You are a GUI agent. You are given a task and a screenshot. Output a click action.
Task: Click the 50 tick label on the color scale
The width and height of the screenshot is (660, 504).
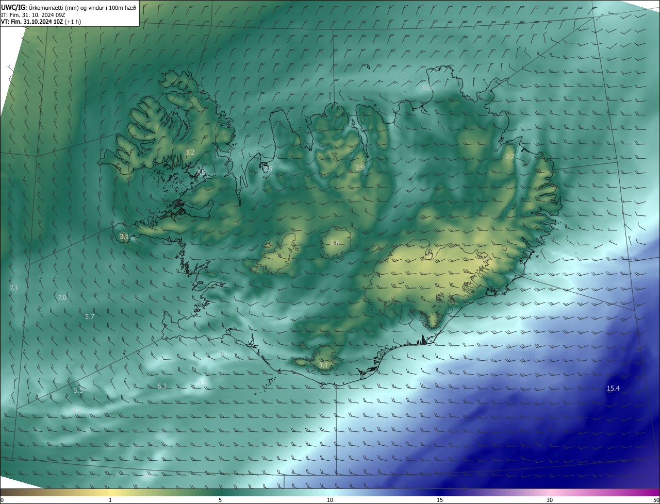(x=656, y=500)
